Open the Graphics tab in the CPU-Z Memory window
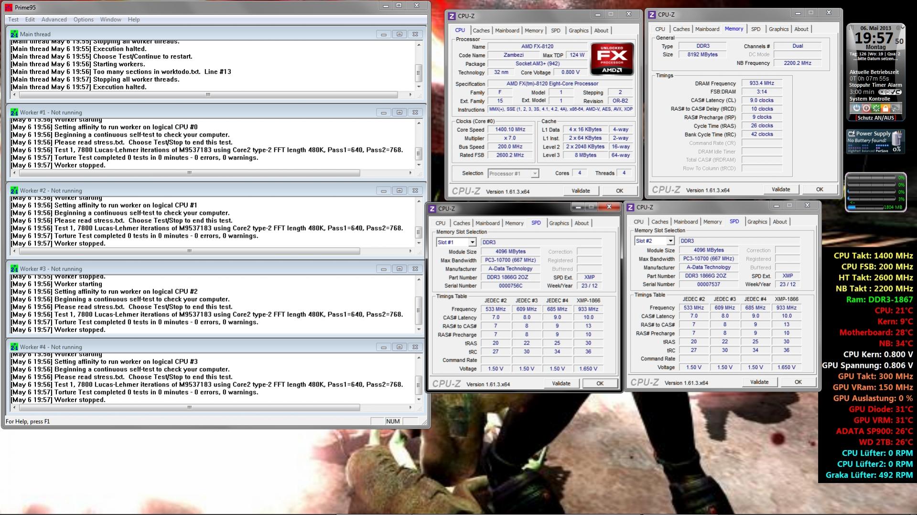 [x=778, y=29]
